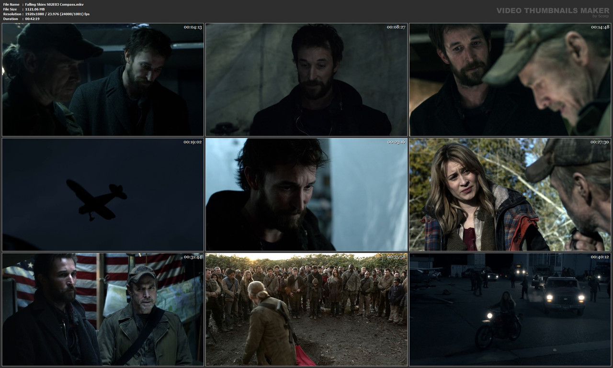Select the thumbnail stamped 00:04:13
613x368 pixels.
pyautogui.click(x=103, y=79)
